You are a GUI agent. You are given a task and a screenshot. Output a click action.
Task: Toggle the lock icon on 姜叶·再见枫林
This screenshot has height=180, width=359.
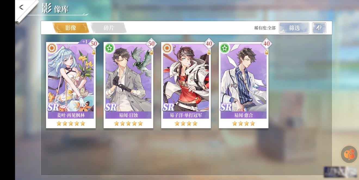tap(94, 52)
